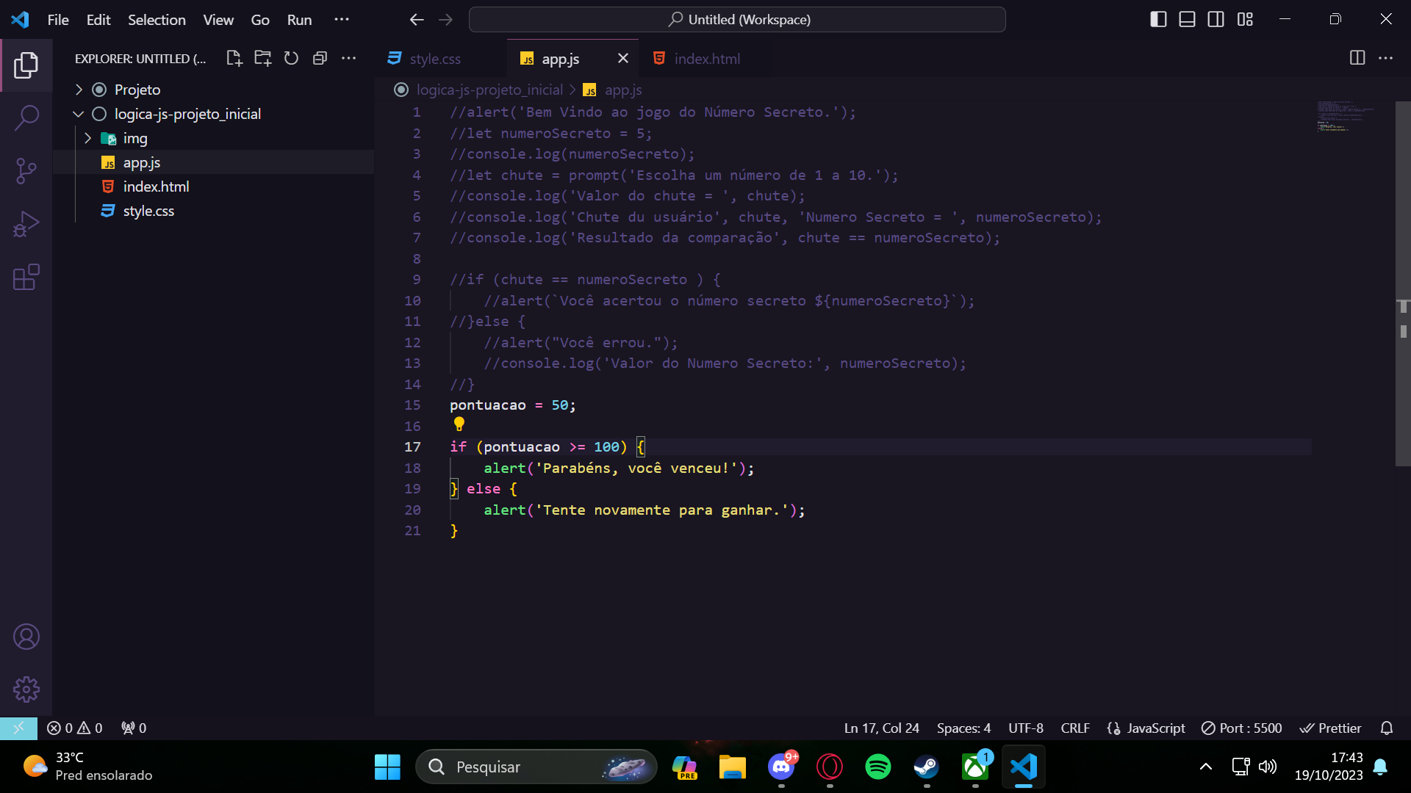Click the code minimap preview
The image size is (1411, 793).
tap(1351, 117)
